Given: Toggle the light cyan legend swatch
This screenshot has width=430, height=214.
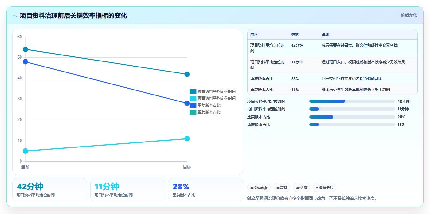Looking at the screenshot, I should [193, 98].
